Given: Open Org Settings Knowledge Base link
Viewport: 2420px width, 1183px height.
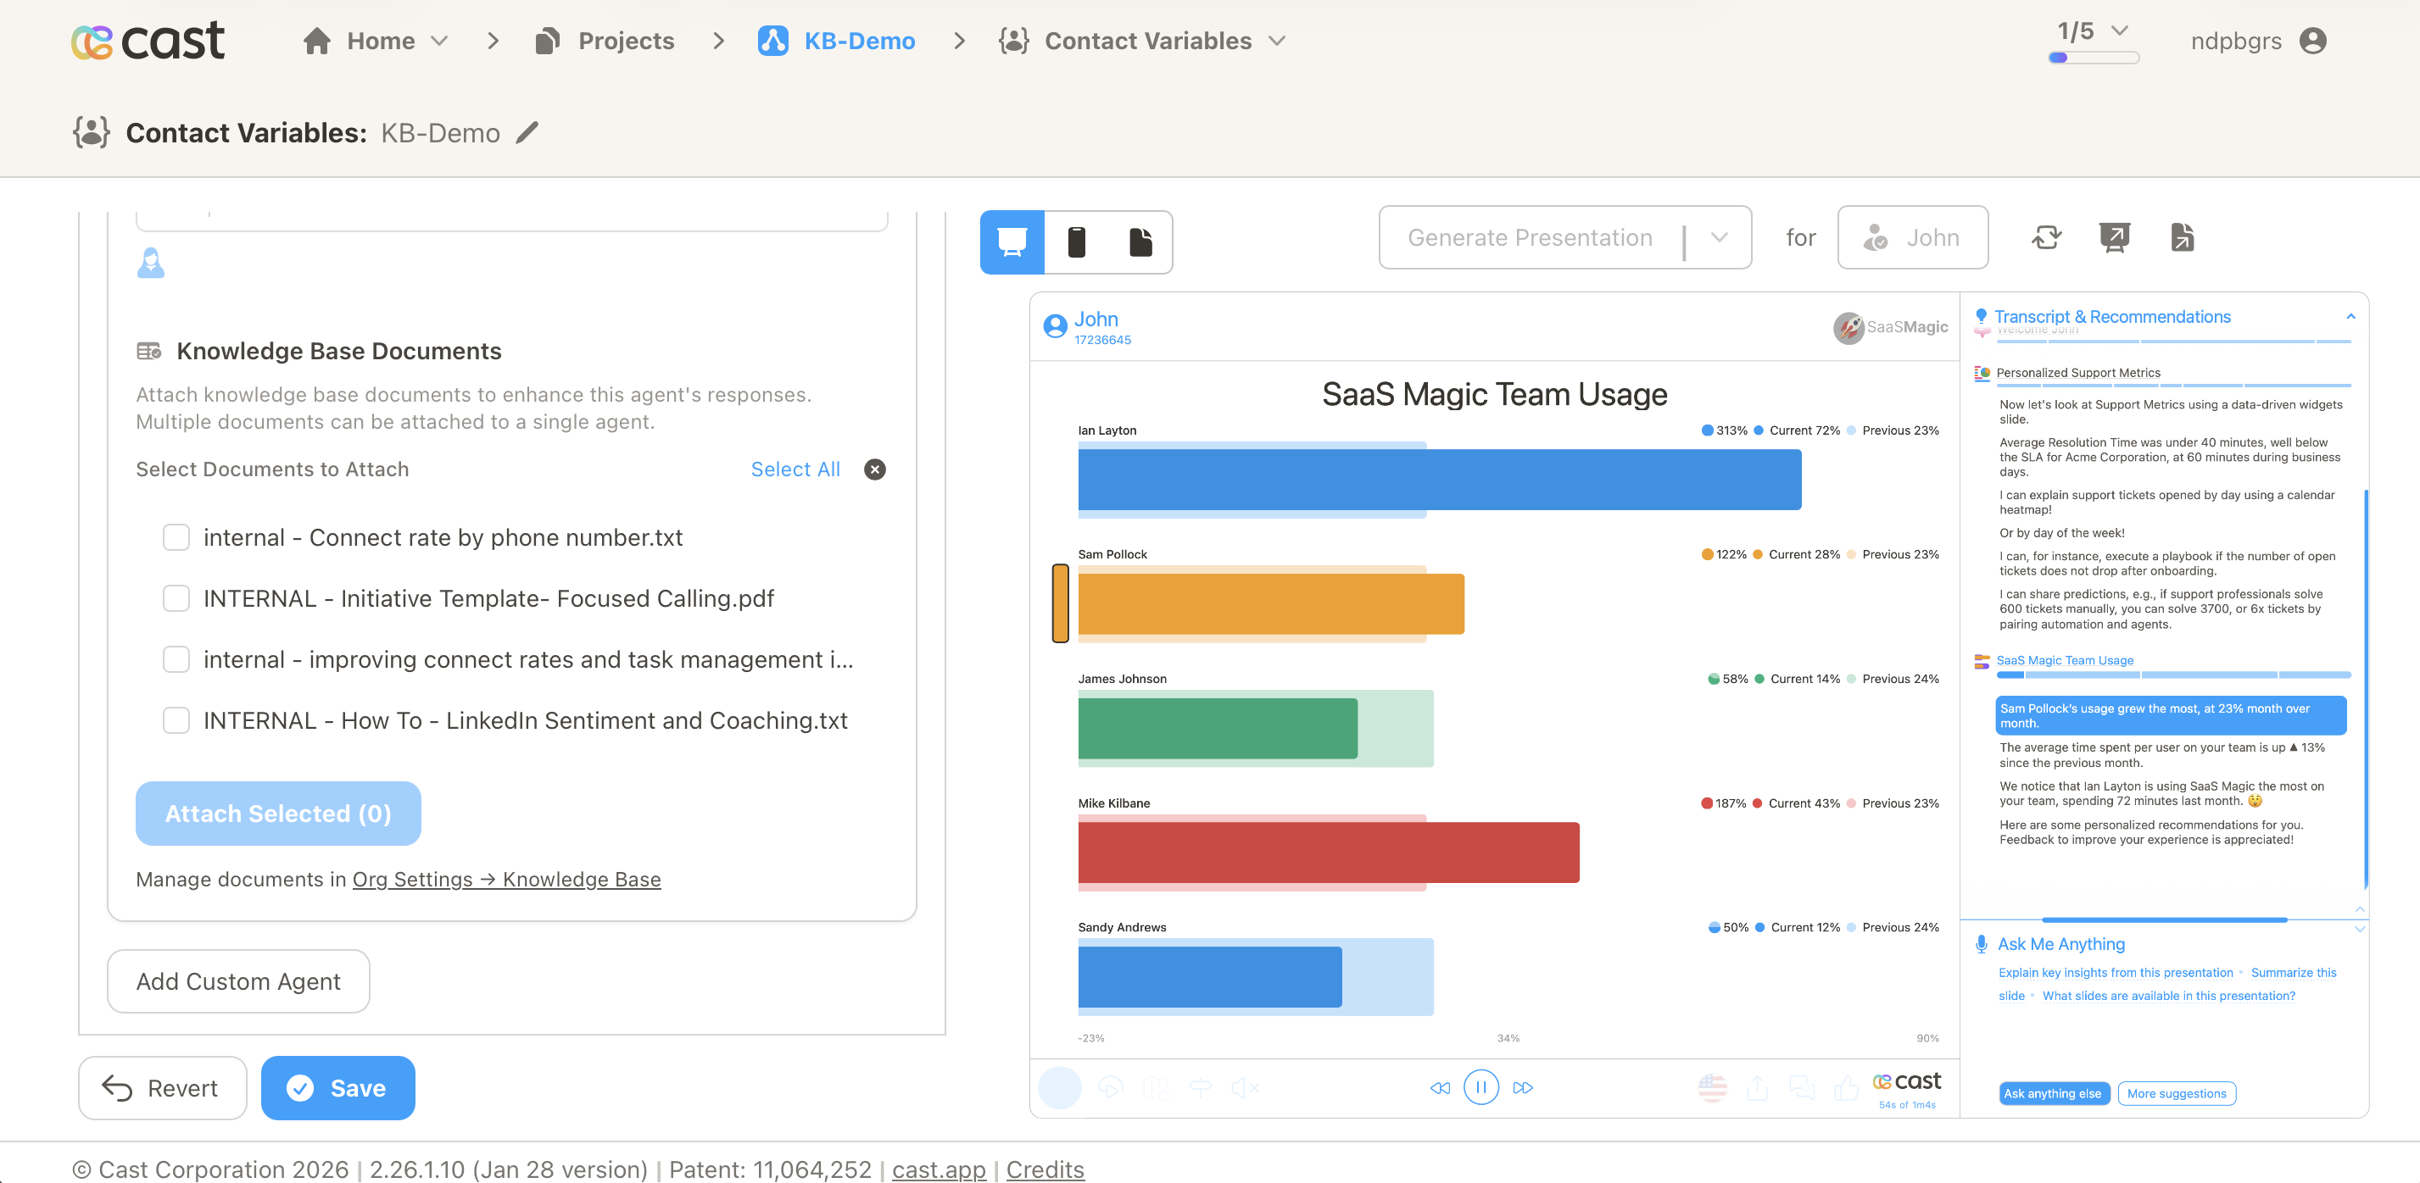Looking at the screenshot, I should pos(506,879).
